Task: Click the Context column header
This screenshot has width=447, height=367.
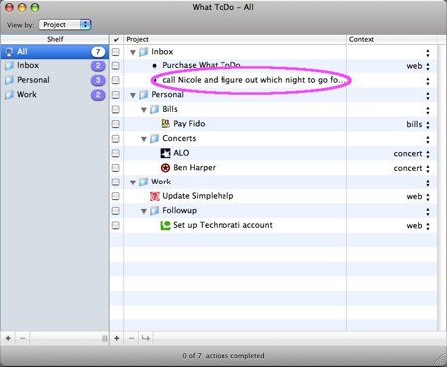Action: [391, 39]
